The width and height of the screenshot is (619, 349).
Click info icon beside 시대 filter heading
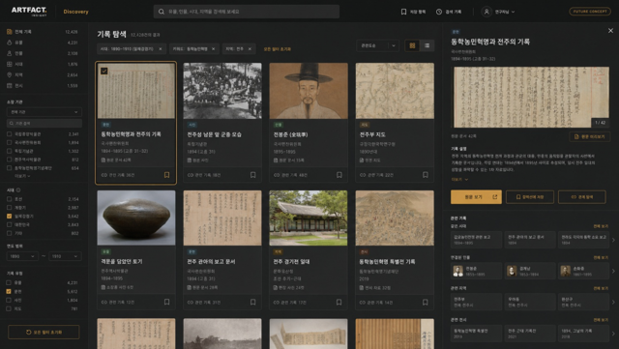tap(18, 189)
